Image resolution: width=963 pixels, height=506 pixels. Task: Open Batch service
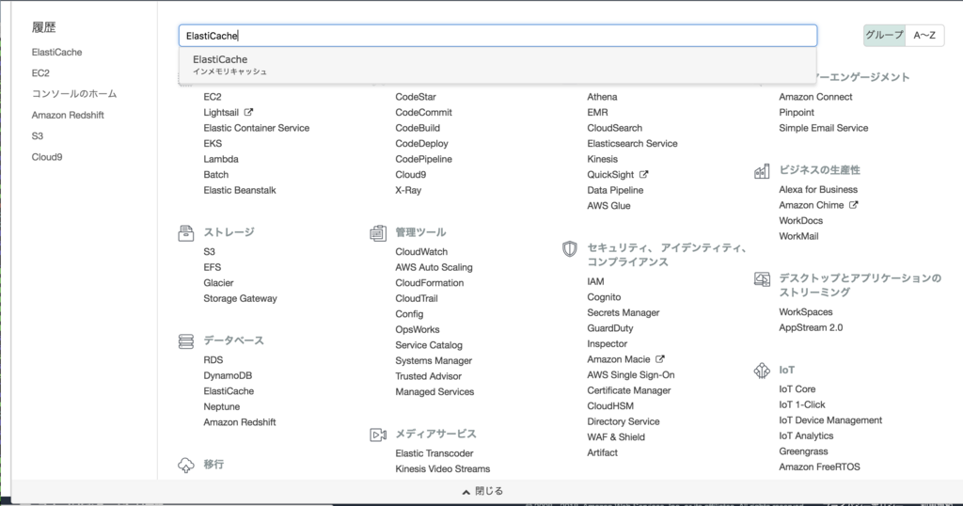pyautogui.click(x=215, y=174)
